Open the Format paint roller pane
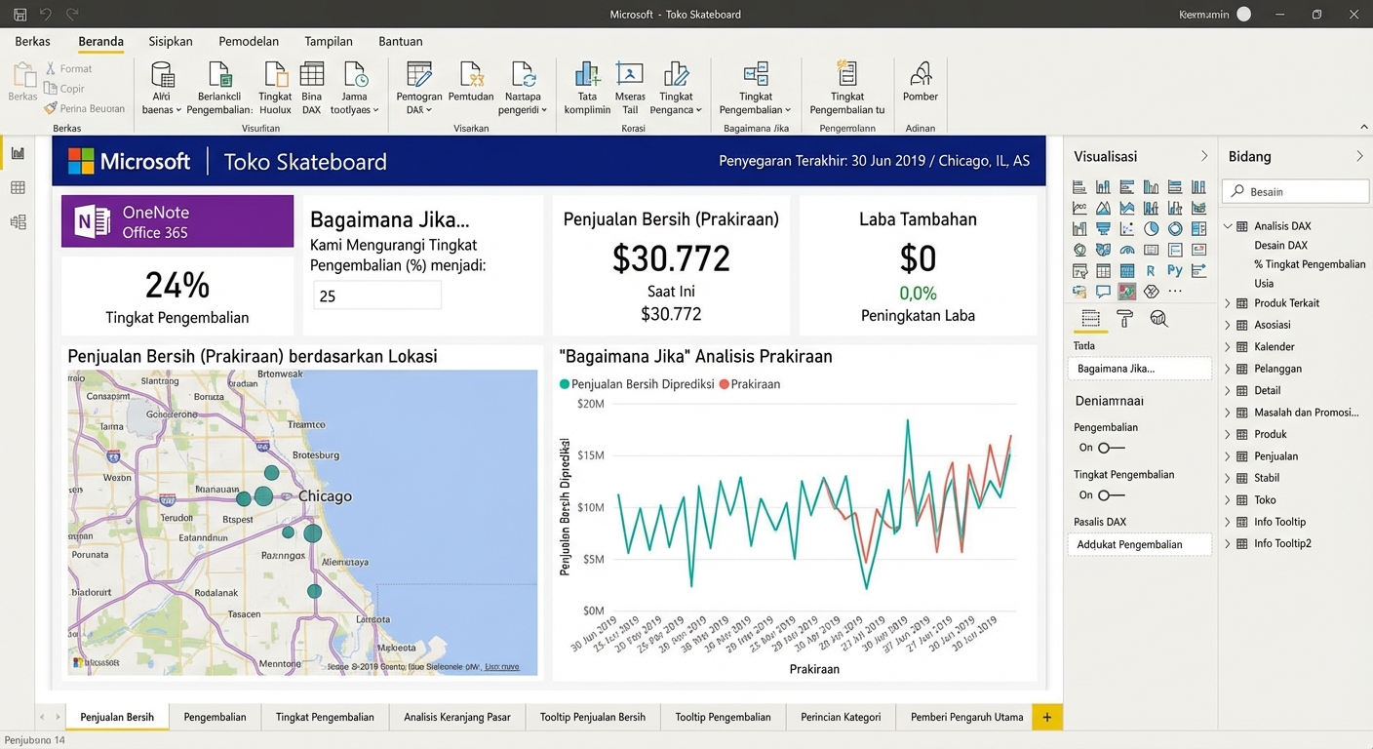 [x=1126, y=318]
